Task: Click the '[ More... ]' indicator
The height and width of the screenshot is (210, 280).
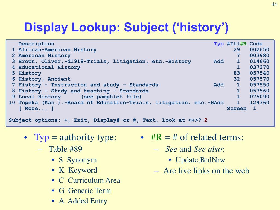Action: [36, 108]
